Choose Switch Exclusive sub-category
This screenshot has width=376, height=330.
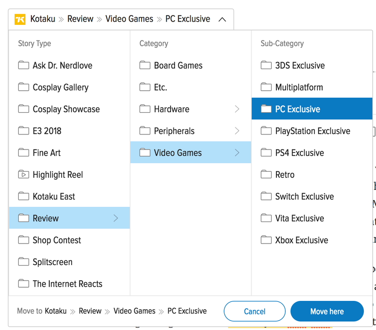pyautogui.click(x=312, y=196)
